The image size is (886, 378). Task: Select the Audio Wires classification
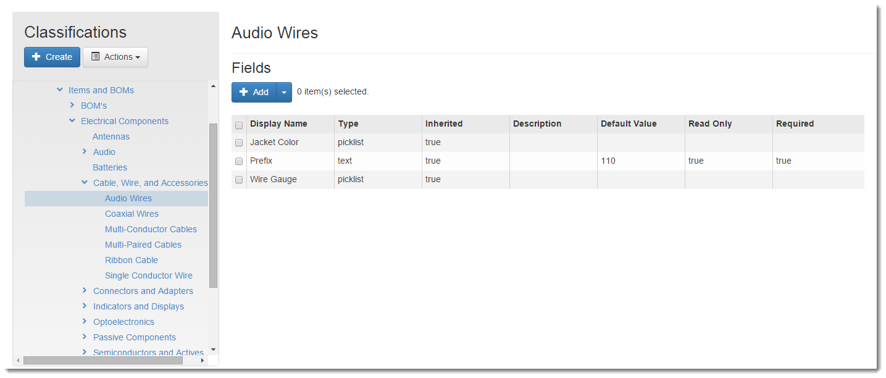click(128, 198)
